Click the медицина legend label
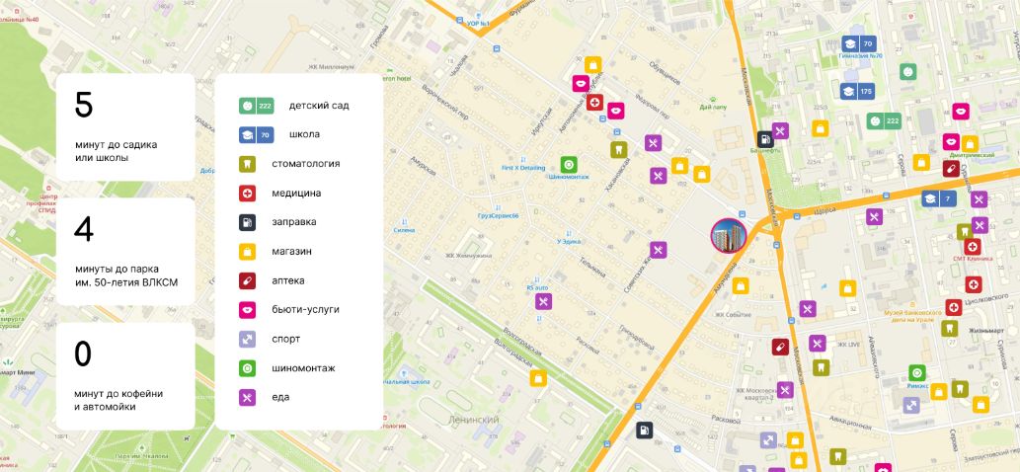The image size is (1020, 472). (x=296, y=194)
